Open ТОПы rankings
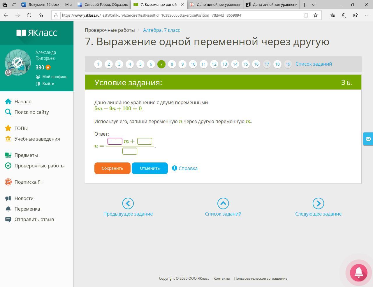This screenshot has width=373, height=287. (21, 128)
